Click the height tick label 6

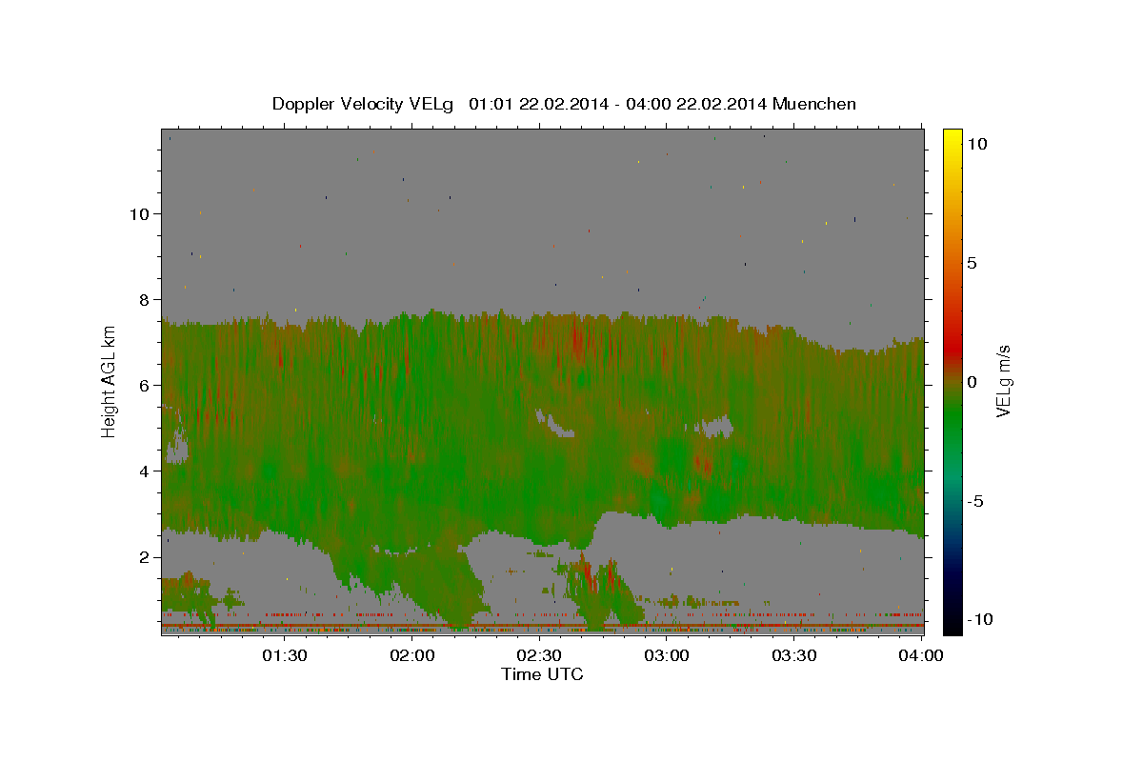(144, 385)
